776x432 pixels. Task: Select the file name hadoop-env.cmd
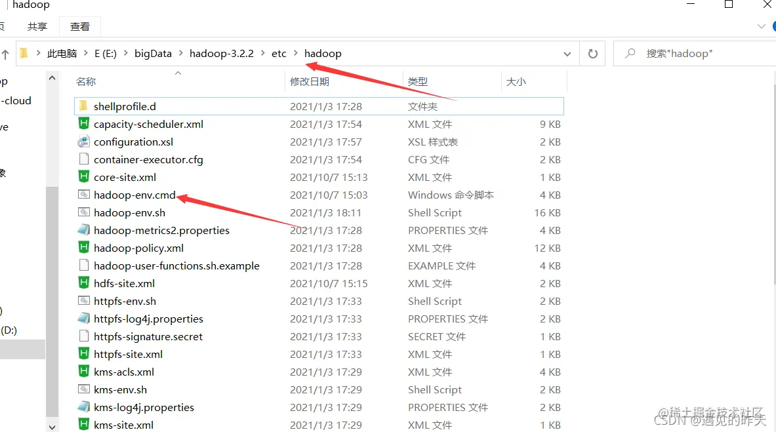point(134,195)
